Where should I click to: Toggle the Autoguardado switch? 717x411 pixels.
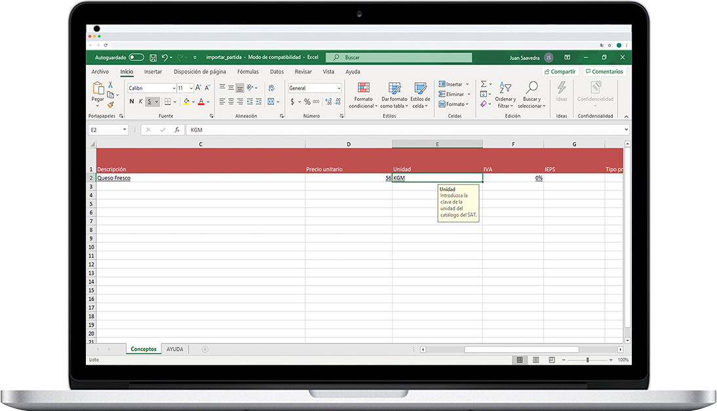point(136,58)
